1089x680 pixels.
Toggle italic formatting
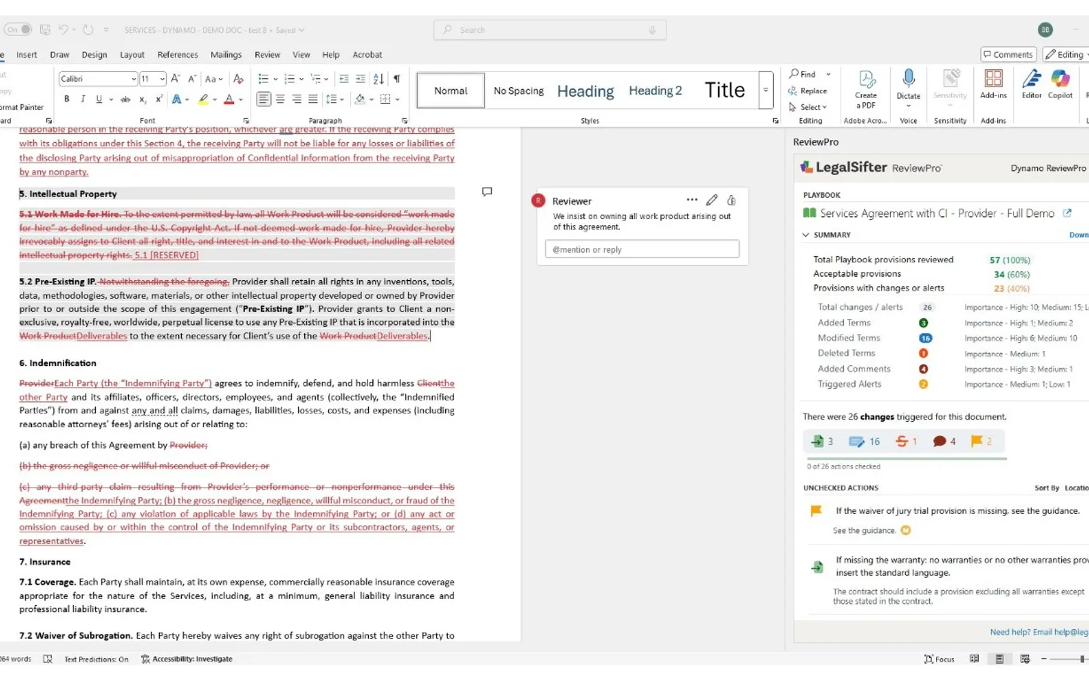coord(83,99)
